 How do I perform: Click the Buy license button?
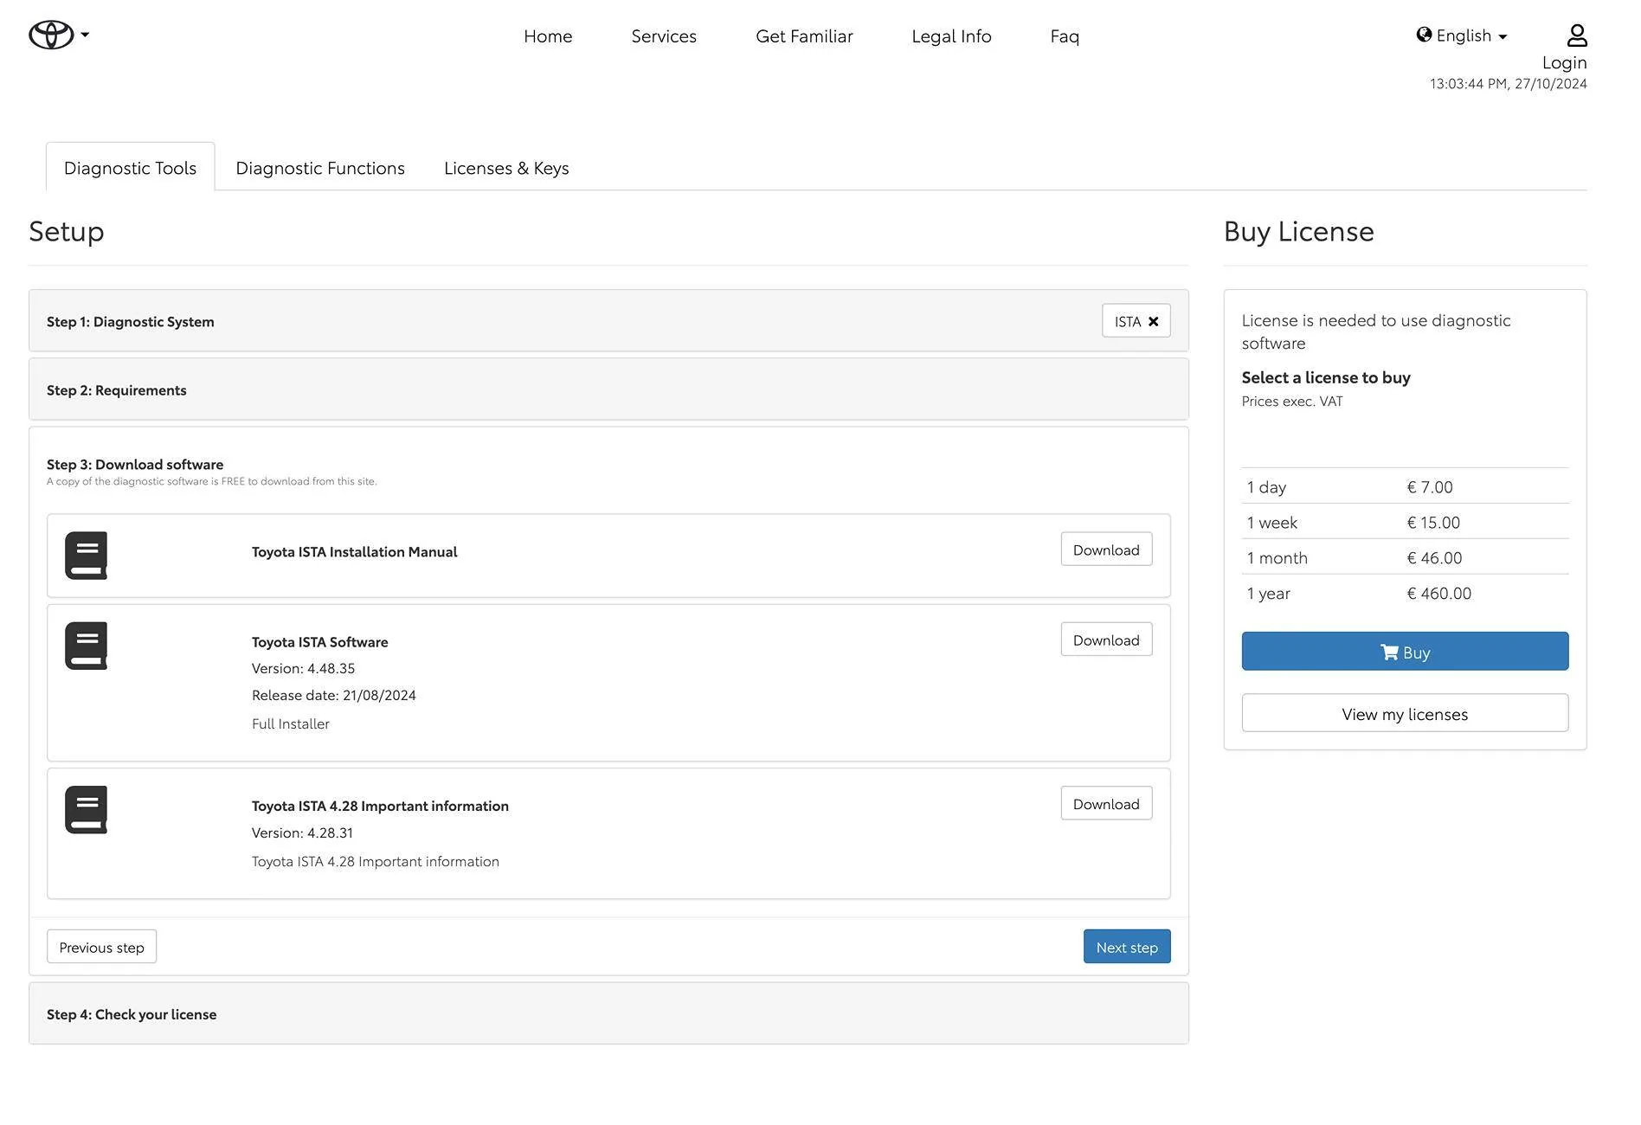pos(1405,652)
